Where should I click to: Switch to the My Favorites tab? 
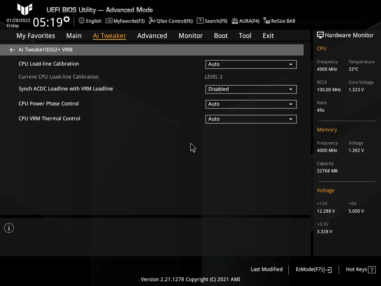click(x=36, y=36)
